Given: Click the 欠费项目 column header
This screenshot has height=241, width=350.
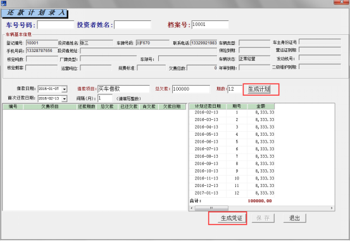Looking at the screenshot, I should coord(50,107).
